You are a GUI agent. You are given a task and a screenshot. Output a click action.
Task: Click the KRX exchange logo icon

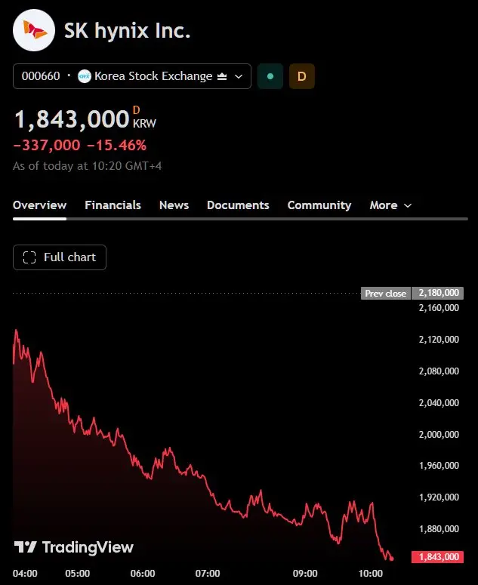coord(85,76)
